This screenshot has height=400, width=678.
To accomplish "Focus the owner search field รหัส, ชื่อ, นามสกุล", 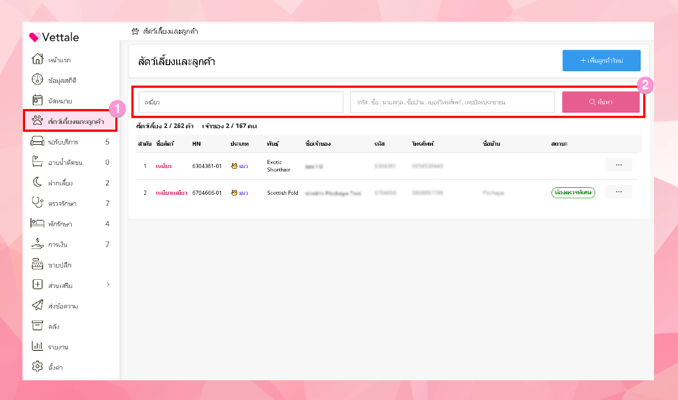I will [452, 102].
